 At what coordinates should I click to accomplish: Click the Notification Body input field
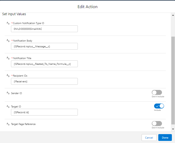click(x=44, y=46)
